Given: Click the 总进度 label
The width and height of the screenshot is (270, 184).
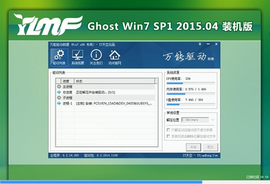Looking at the screenshot, I should tap(68, 92).
